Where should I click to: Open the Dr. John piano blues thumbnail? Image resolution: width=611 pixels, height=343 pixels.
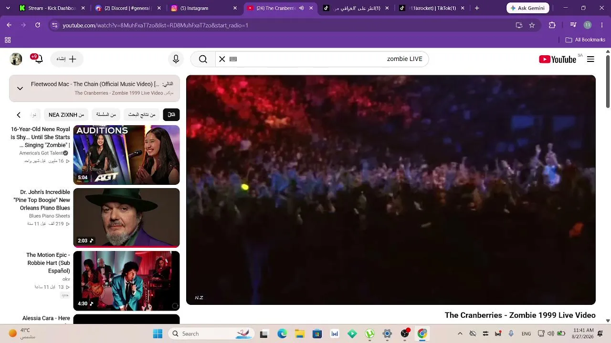click(x=126, y=218)
